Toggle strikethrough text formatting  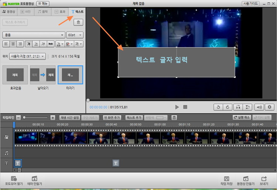click(51, 44)
